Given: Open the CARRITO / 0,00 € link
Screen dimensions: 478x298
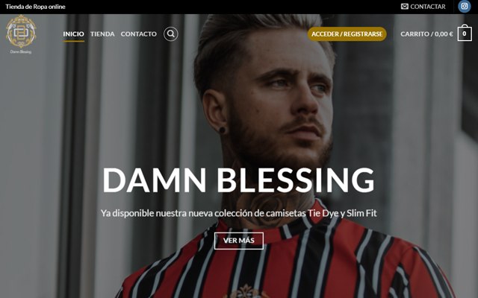Looking at the screenshot, I should (x=426, y=34).
